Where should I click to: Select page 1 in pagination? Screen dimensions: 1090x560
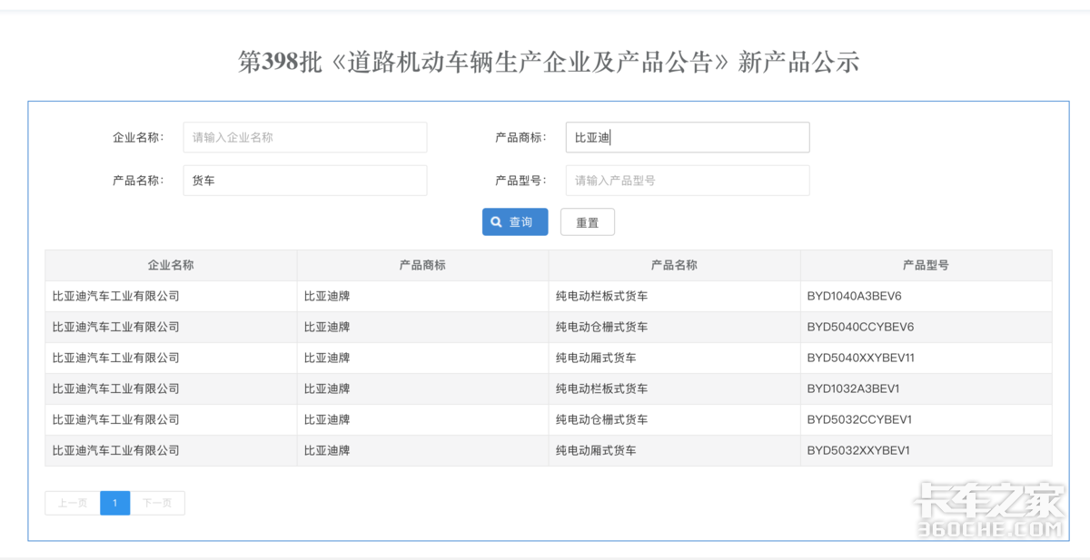[114, 503]
